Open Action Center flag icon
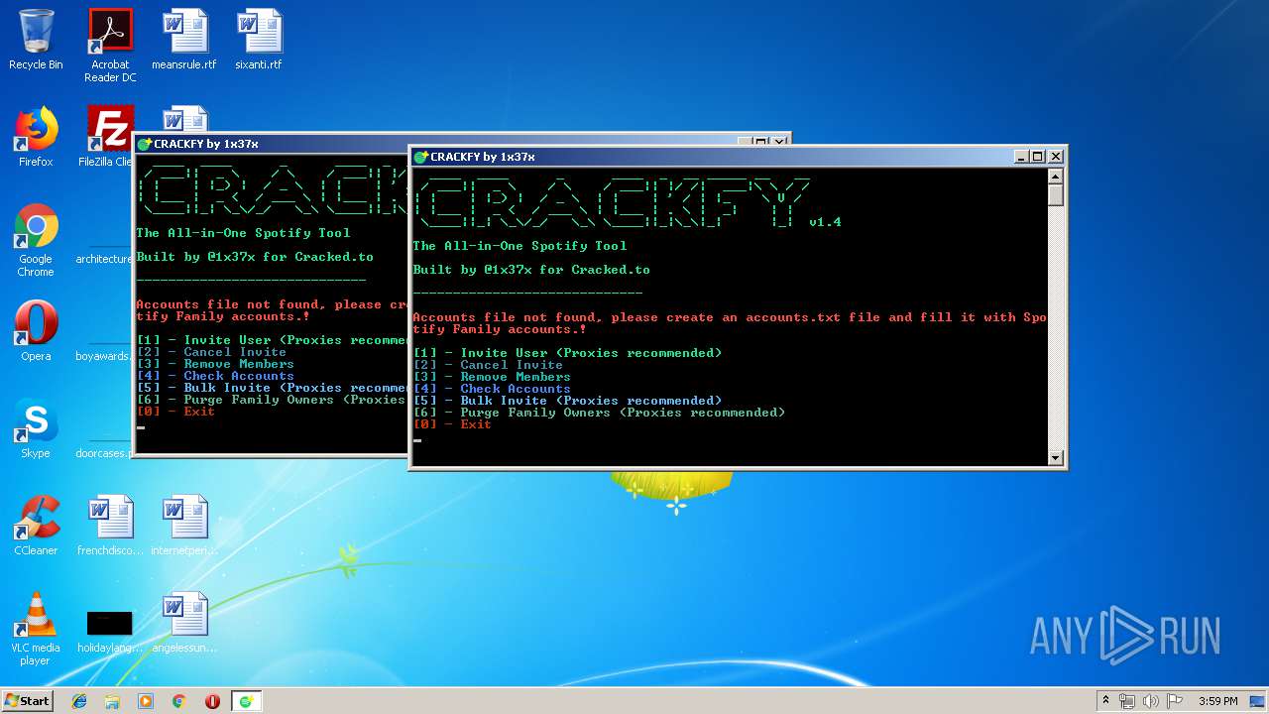Image resolution: width=1269 pixels, height=714 pixels. [1175, 701]
